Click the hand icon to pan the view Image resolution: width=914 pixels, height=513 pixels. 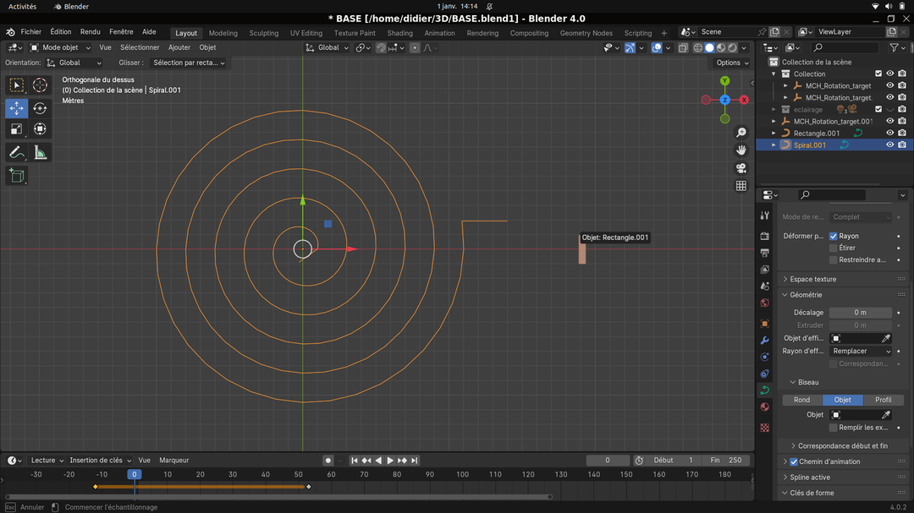pos(741,150)
